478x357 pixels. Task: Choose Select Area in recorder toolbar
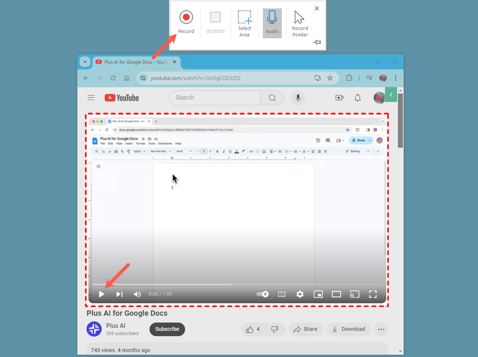click(x=244, y=23)
